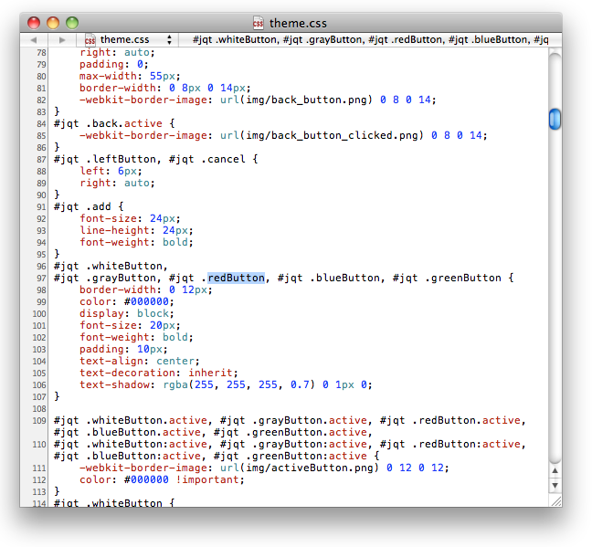Click the 'color: #000000;' value on line 99
Screen dimensions: 592x547
pos(126,302)
